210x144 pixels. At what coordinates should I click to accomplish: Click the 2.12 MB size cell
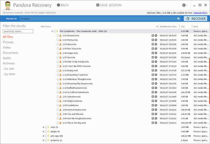coord(185,75)
